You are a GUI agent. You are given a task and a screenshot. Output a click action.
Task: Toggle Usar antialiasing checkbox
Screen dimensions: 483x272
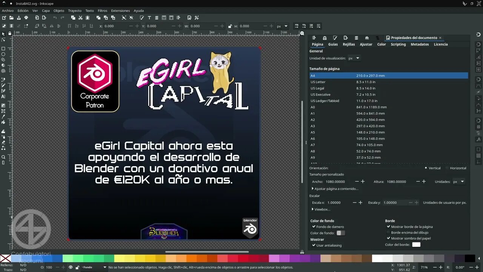point(314,245)
